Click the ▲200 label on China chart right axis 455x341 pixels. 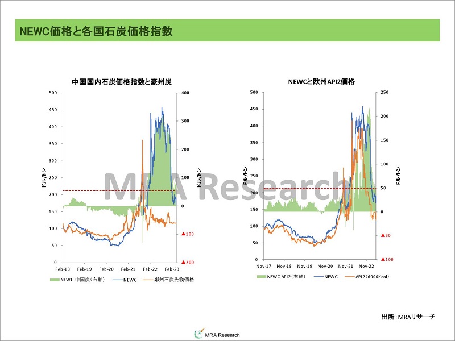tap(188, 263)
